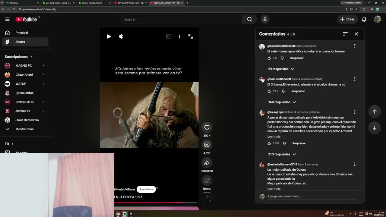Viewport: 386px width, 217px height.
Task: Reload the page in Chrome
Action: [14, 9]
